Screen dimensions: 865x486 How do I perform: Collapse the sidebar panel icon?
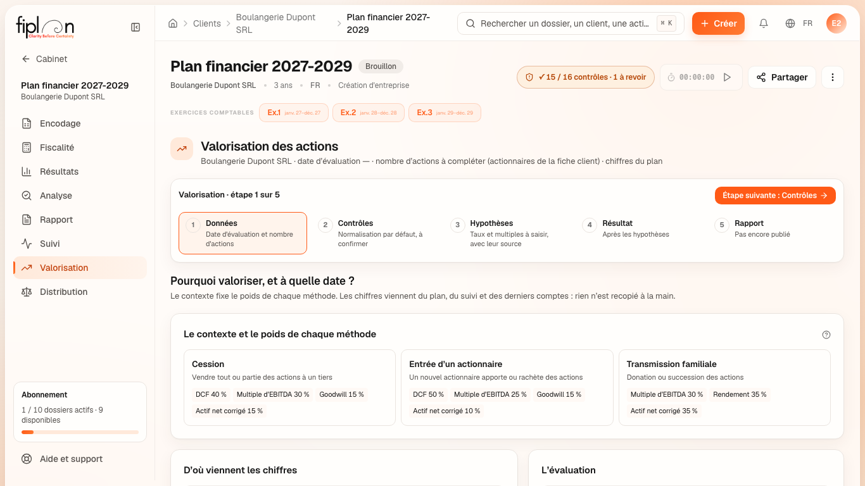pos(136,27)
